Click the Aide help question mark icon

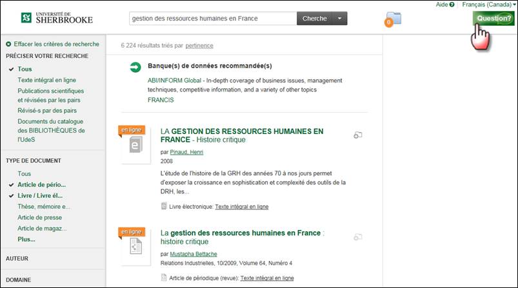(x=452, y=5)
